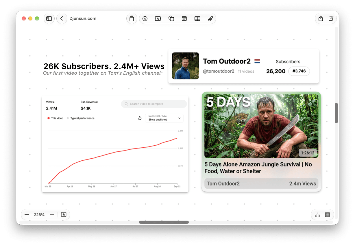Toggle the dotted grid icon
This screenshot has width=355, height=246.
(328, 215)
